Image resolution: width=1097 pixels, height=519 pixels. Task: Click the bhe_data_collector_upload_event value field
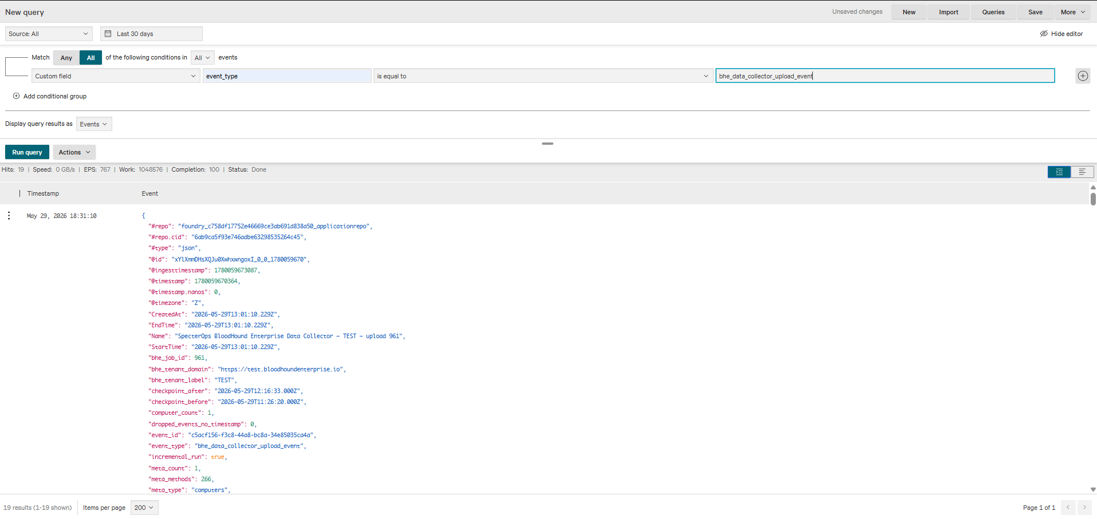point(885,76)
